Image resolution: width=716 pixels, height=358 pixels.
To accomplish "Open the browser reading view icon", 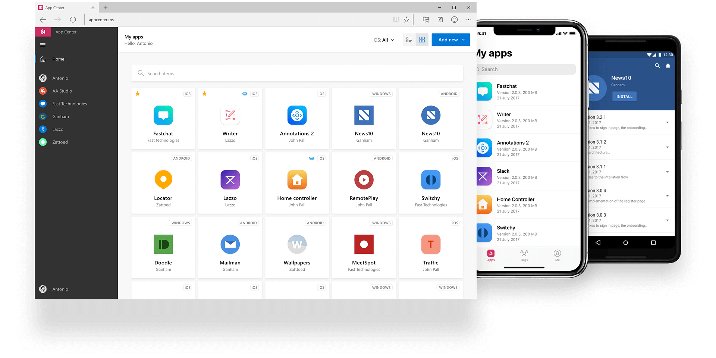I will pos(396,20).
